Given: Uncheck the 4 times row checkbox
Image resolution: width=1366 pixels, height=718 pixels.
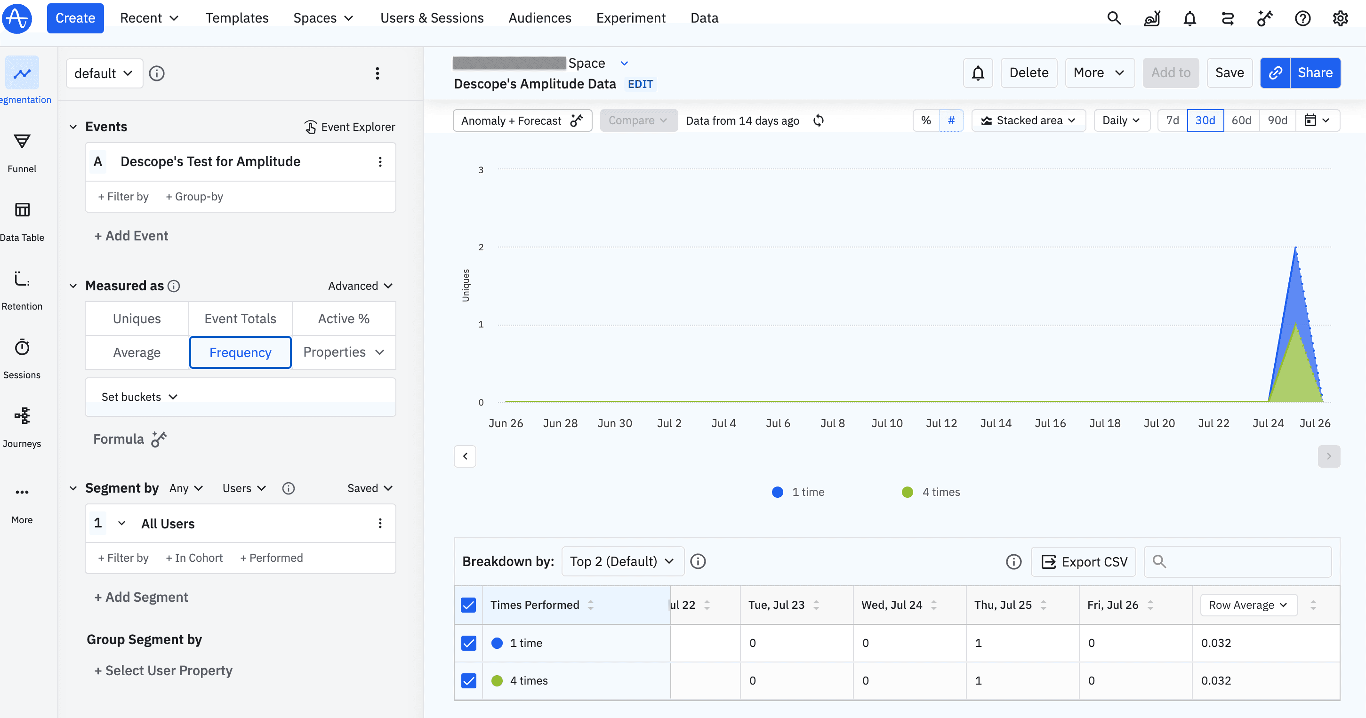Looking at the screenshot, I should tap(468, 680).
